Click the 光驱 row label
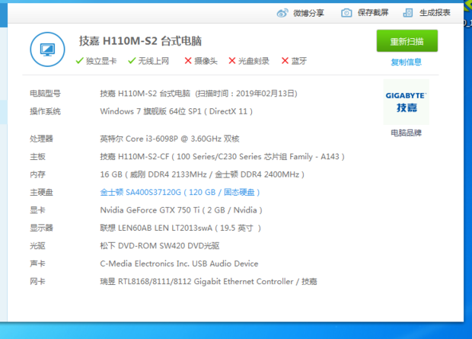Viewport: 472px width, 339px height. [37, 246]
